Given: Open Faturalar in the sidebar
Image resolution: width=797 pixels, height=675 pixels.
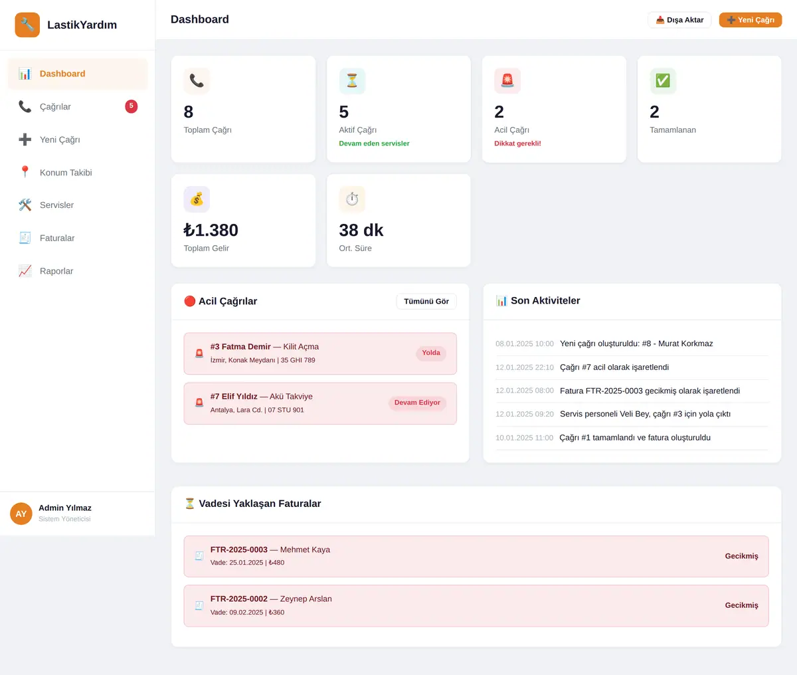Looking at the screenshot, I should (78, 238).
